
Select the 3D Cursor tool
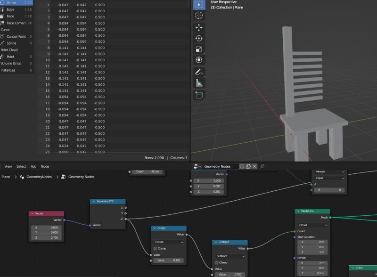click(199, 16)
